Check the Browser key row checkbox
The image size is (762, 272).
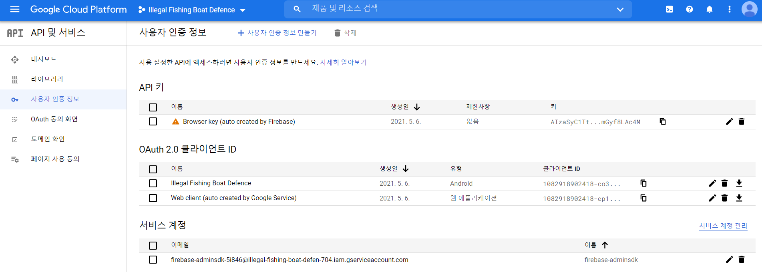pos(153,121)
